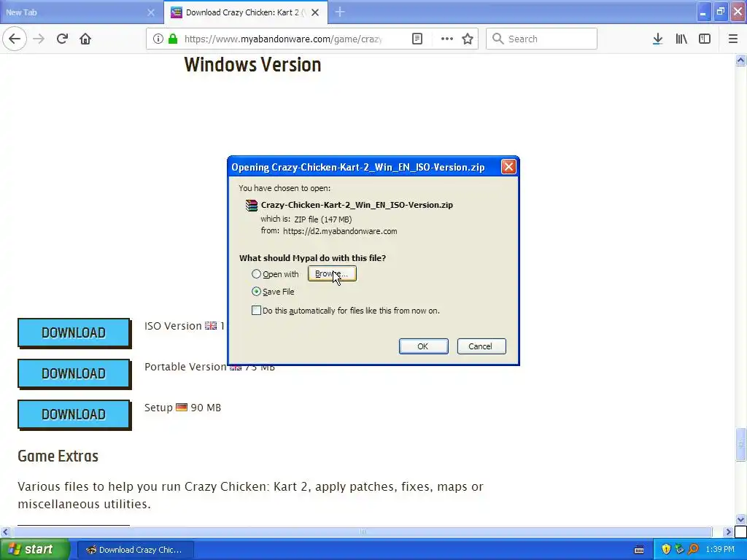This screenshot has width=747, height=560.
Task: Click horizontal scrollbar right arrow
Action: pos(728,532)
